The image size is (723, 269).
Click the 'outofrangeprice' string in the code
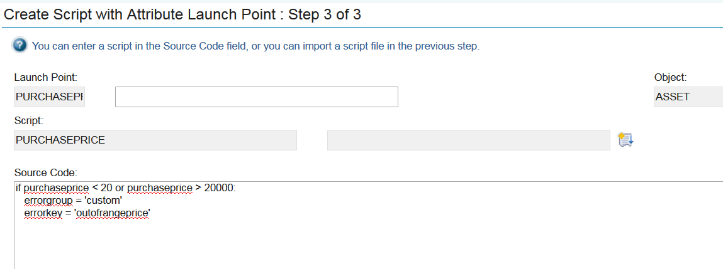tap(113, 213)
